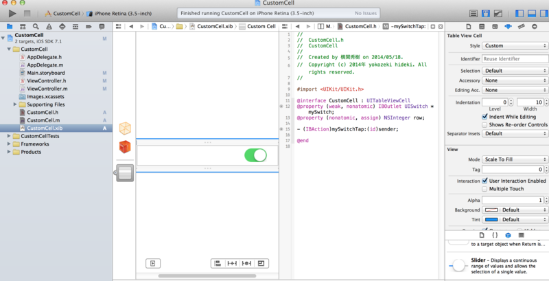Open the Find navigator magnifier
Viewport: 549px width, 281px height.
tap(36, 27)
